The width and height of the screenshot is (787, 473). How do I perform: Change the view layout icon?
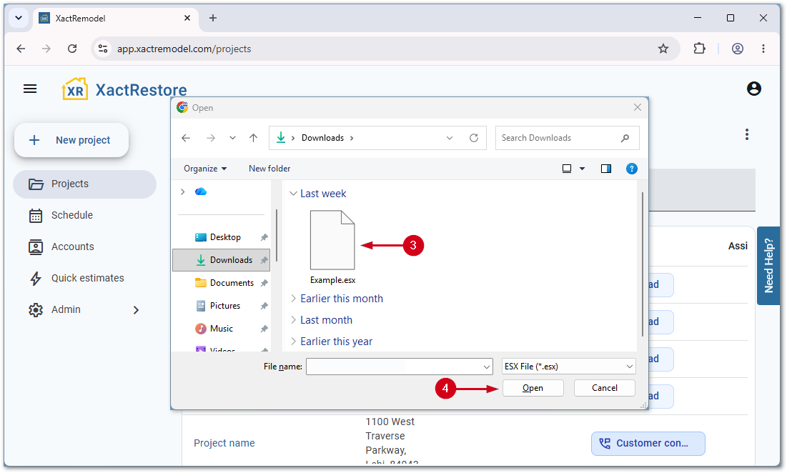coord(567,169)
